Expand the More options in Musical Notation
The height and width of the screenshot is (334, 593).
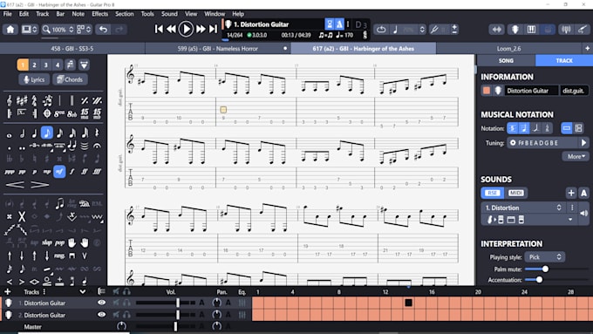pyautogui.click(x=576, y=156)
